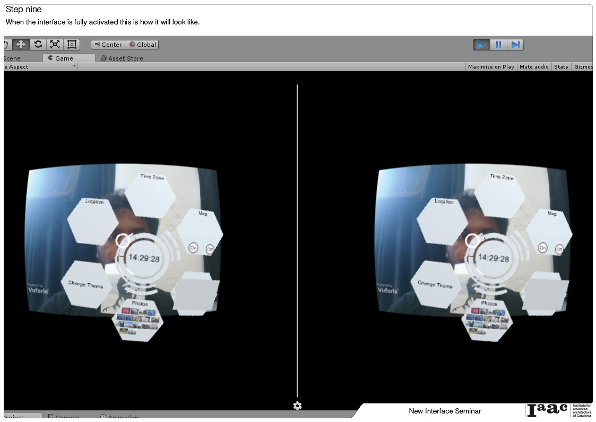Select the Rotate tool
The width and height of the screenshot is (596, 422).
pos(38,44)
